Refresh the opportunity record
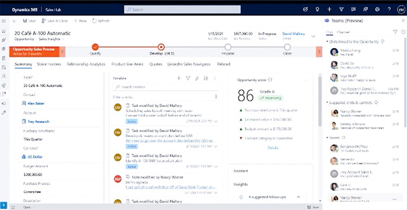This screenshot has width=407, height=210. (101, 21)
